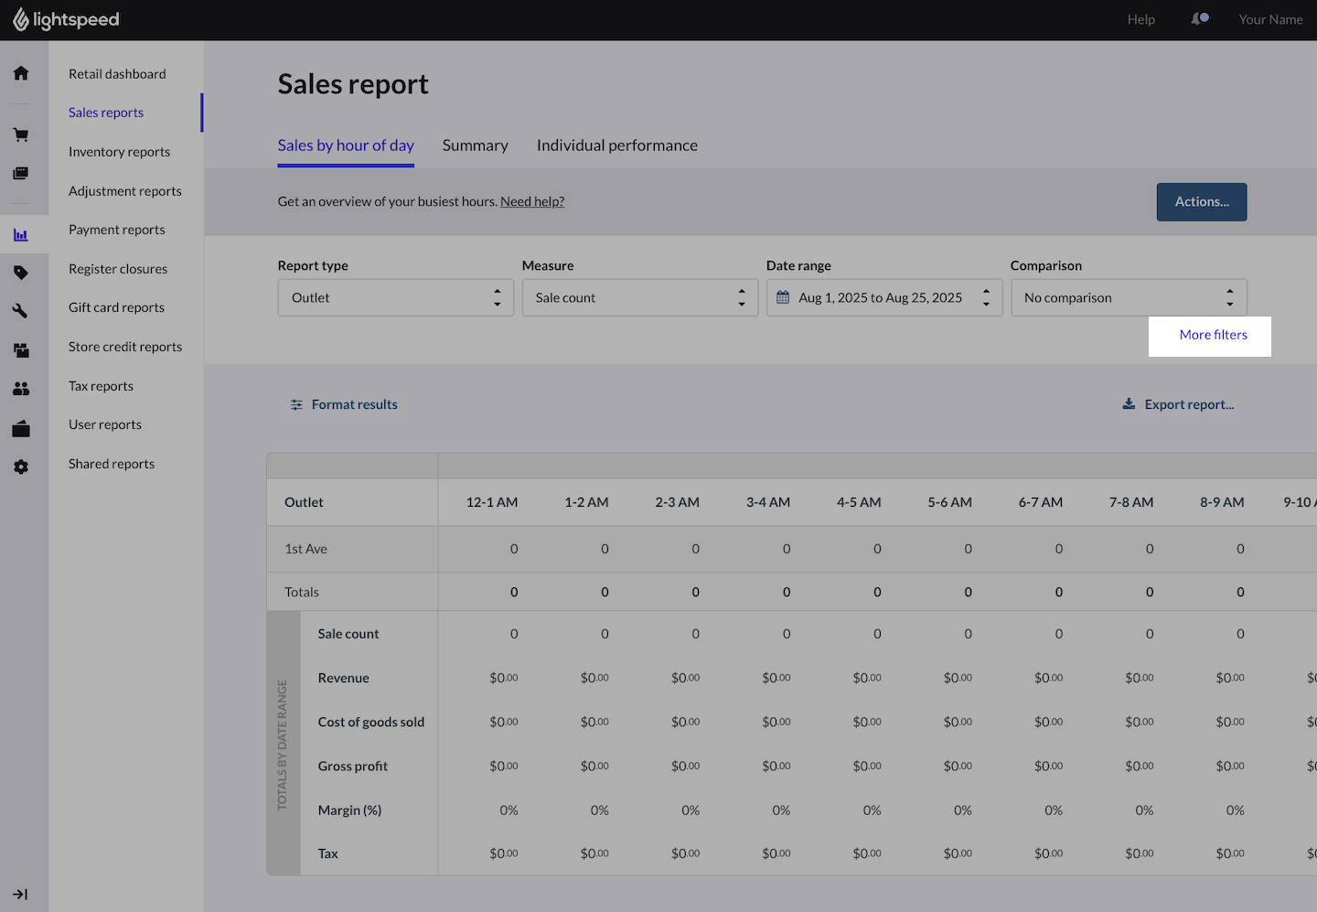Expand the sidebar with the arrow icon
This screenshot has height=912, width=1317.
pyautogui.click(x=20, y=894)
